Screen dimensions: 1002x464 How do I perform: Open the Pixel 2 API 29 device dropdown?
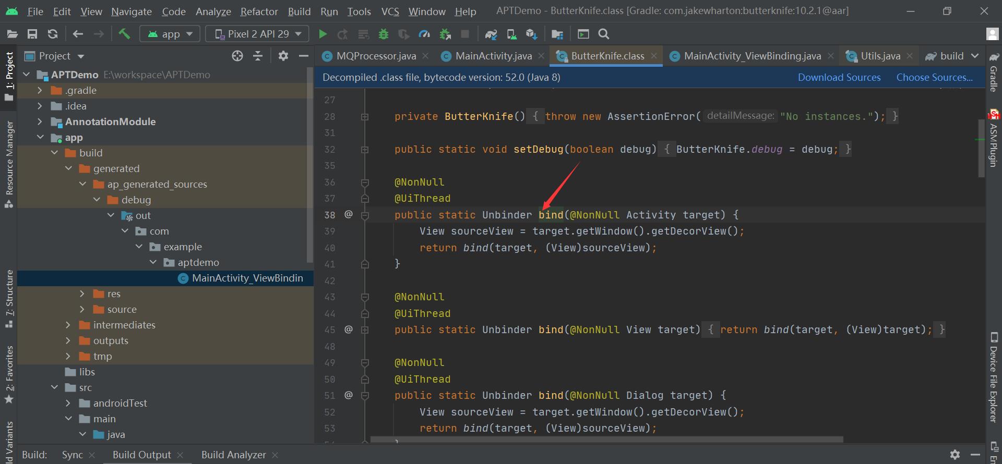click(x=257, y=34)
